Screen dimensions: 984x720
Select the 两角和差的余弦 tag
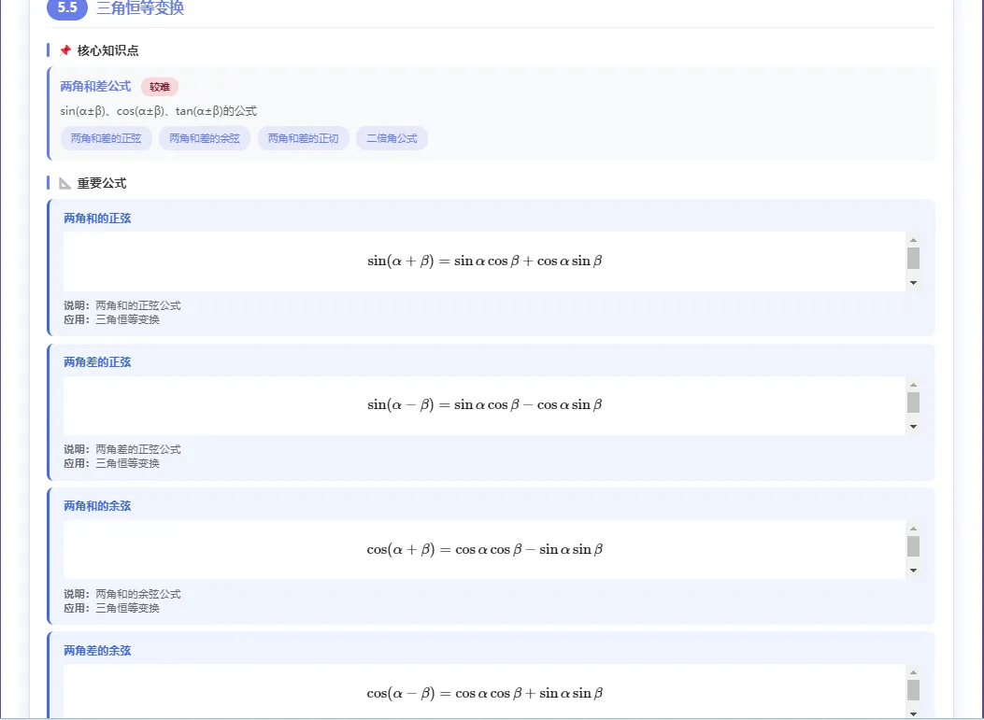click(205, 138)
